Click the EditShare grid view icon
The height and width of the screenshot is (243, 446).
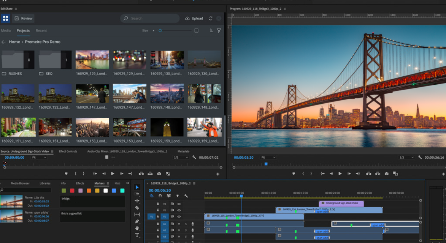coord(5,19)
